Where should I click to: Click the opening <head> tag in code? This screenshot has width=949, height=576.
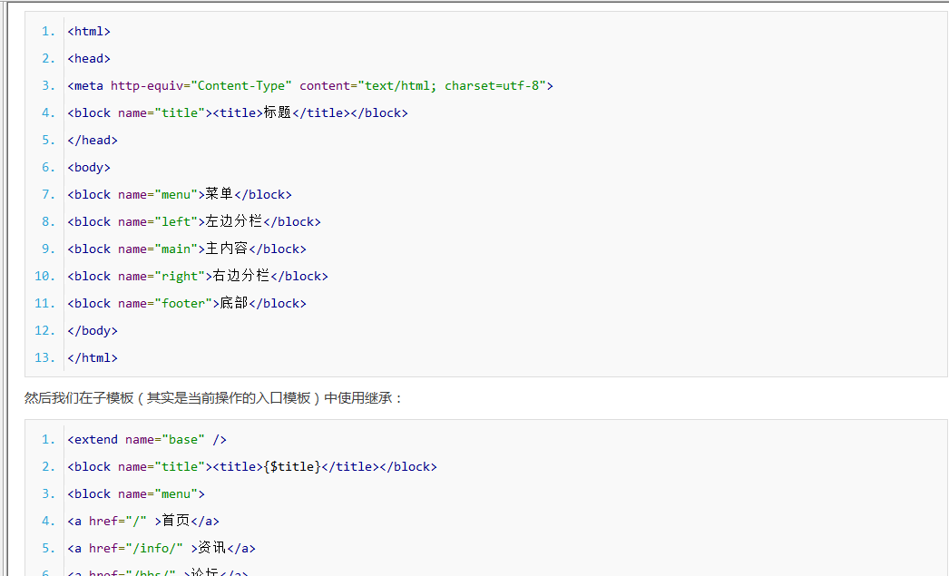pos(89,59)
